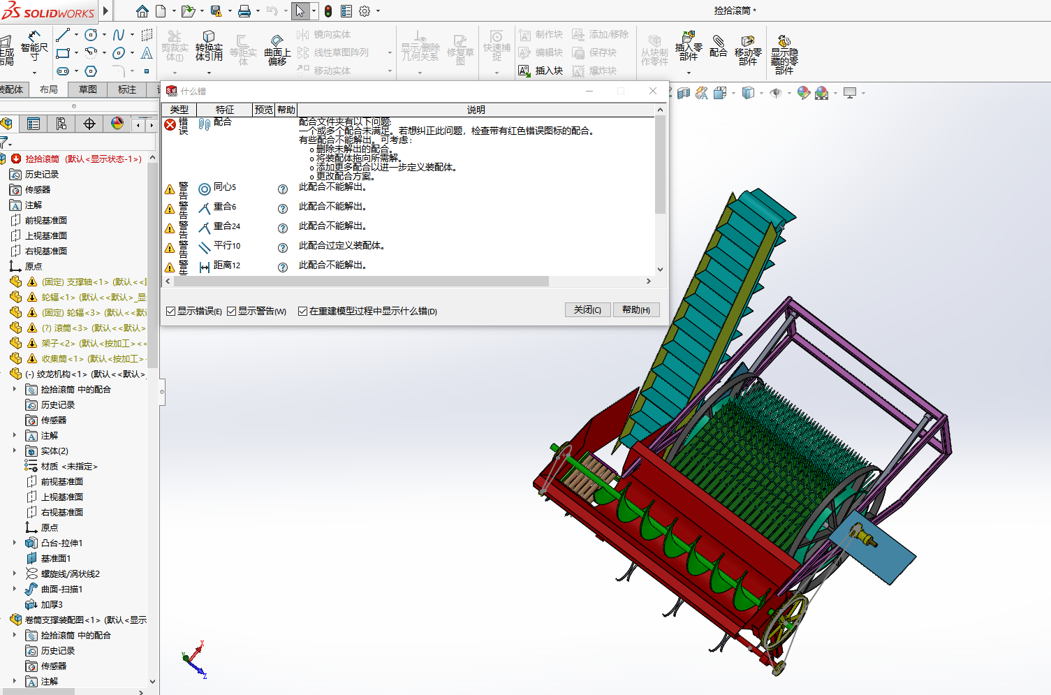Select the sketch Text tool
The width and height of the screenshot is (1051, 695).
click(x=147, y=53)
